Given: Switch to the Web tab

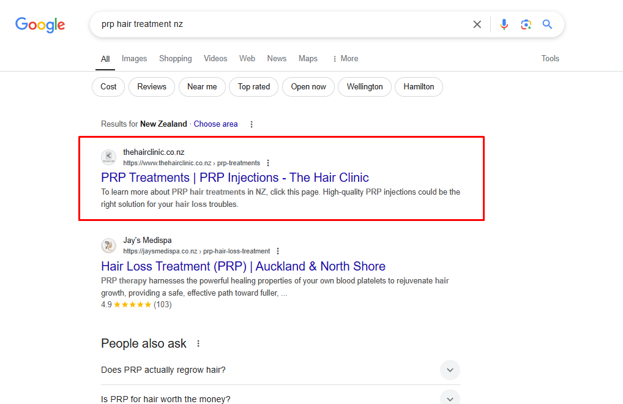Looking at the screenshot, I should click(x=247, y=59).
